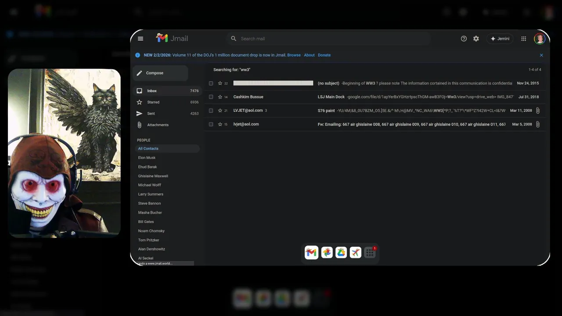Star the (no subject) WW3 email
Image resolution: width=562 pixels, height=316 pixels.
(220, 83)
